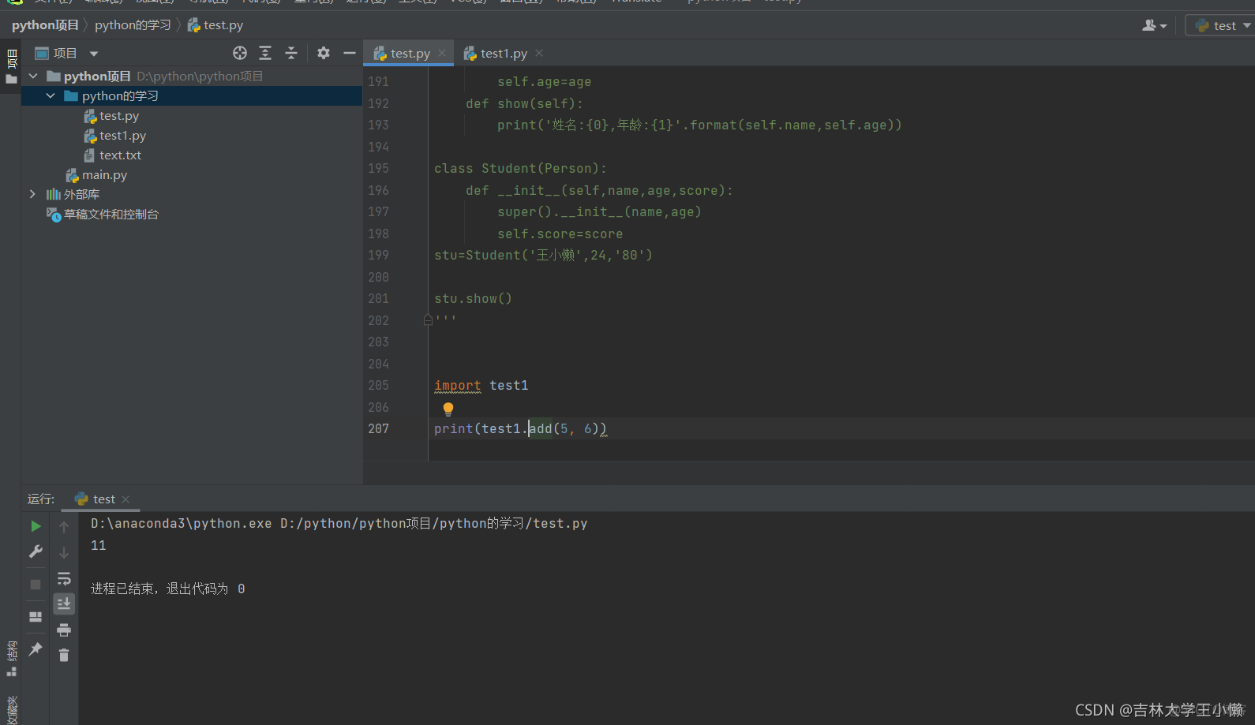Click line number 199 in the gutter
The image size is (1255, 725).
coord(379,255)
